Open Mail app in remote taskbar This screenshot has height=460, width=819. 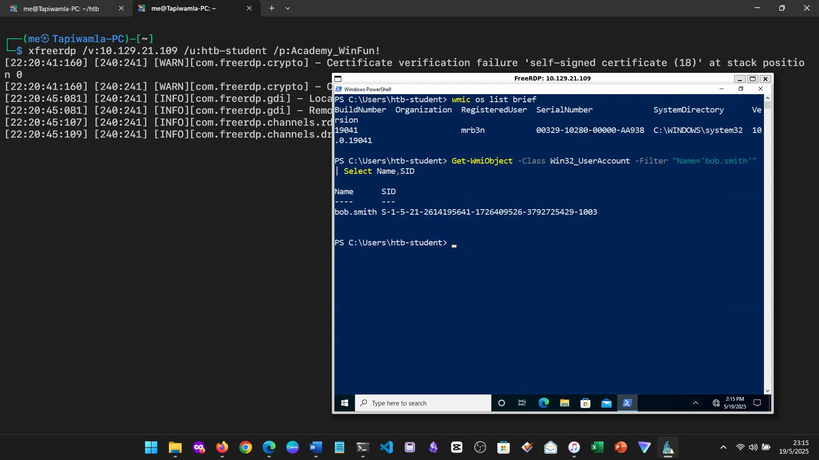tap(606, 403)
